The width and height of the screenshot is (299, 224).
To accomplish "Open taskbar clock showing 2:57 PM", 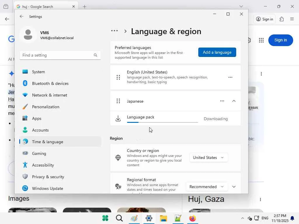I will (x=280, y=218).
